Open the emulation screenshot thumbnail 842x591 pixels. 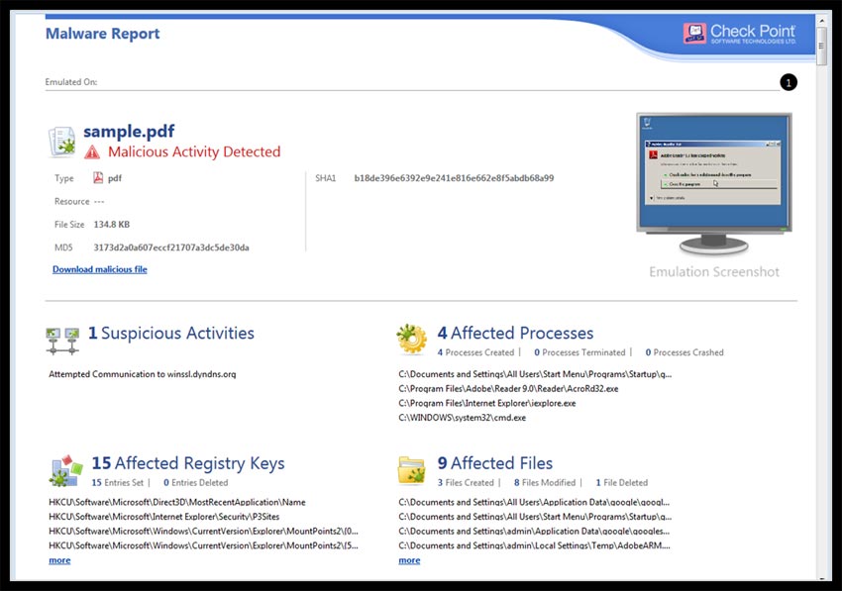[713, 181]
